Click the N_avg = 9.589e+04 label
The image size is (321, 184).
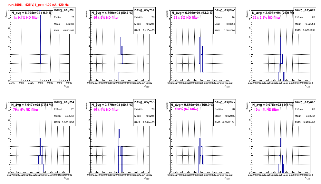[x=192, y=105]
